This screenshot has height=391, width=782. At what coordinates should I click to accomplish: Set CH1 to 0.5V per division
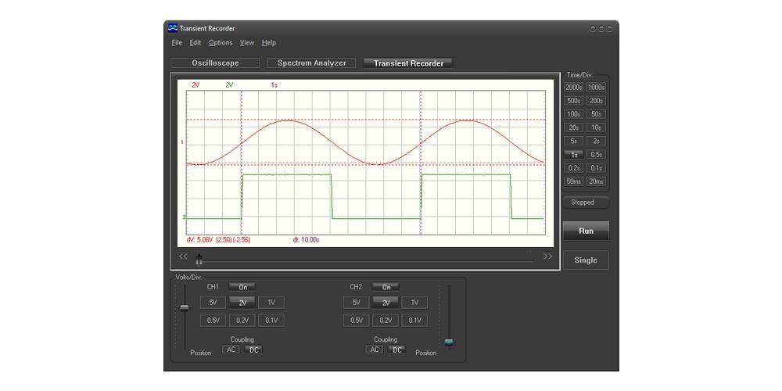tap(213, 321)
